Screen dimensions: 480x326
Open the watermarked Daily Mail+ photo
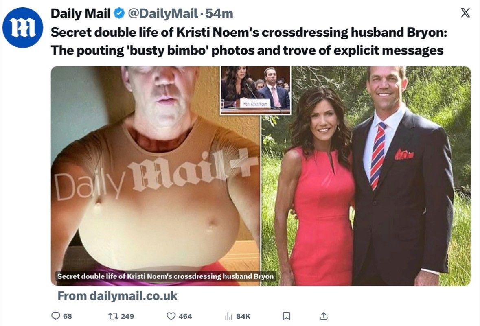(x=156, y=176)
